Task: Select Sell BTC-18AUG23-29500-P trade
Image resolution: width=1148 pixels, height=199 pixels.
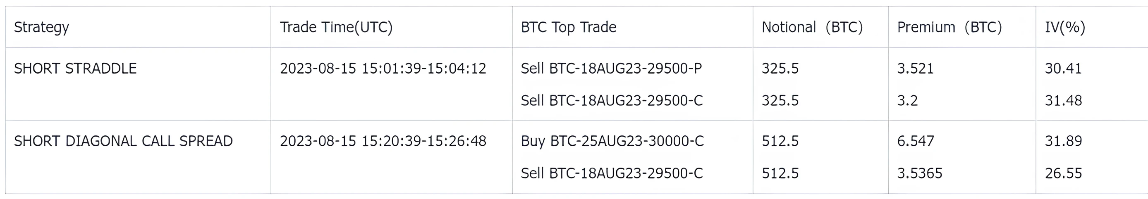Action: point(612,69)
